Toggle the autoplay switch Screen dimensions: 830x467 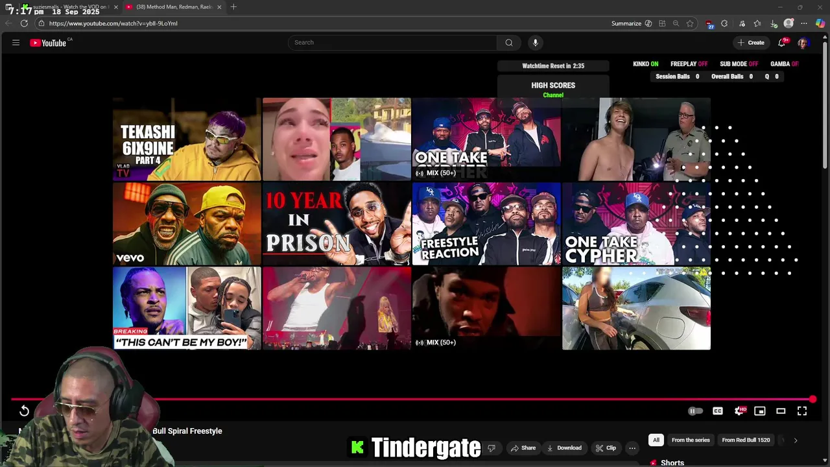click(x=695, y=411)
